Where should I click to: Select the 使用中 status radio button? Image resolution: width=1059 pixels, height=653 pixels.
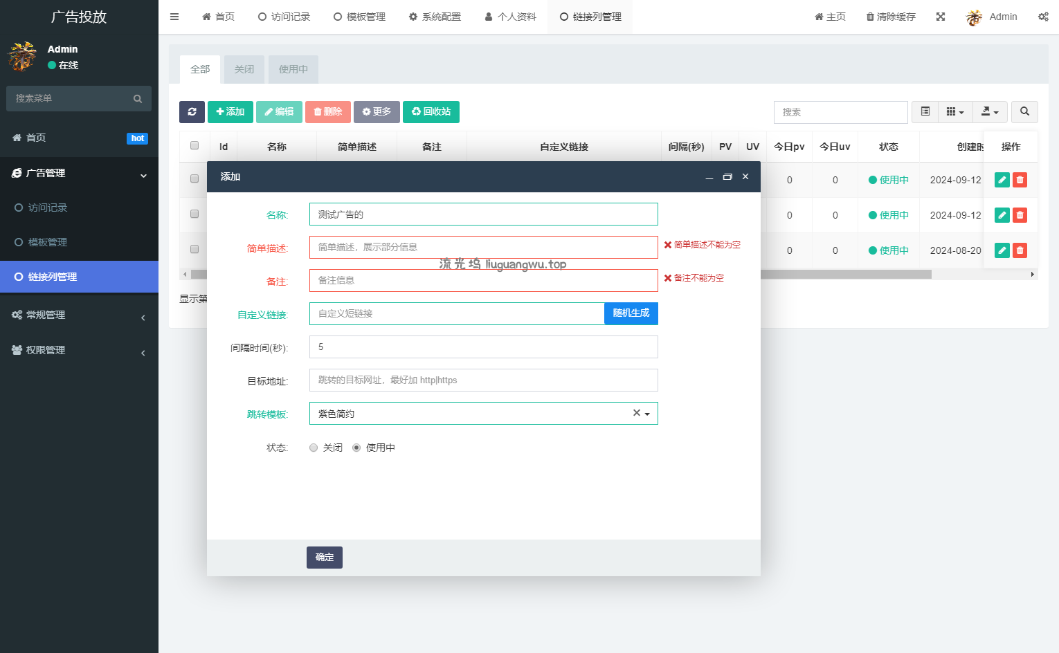click(356, 448)
